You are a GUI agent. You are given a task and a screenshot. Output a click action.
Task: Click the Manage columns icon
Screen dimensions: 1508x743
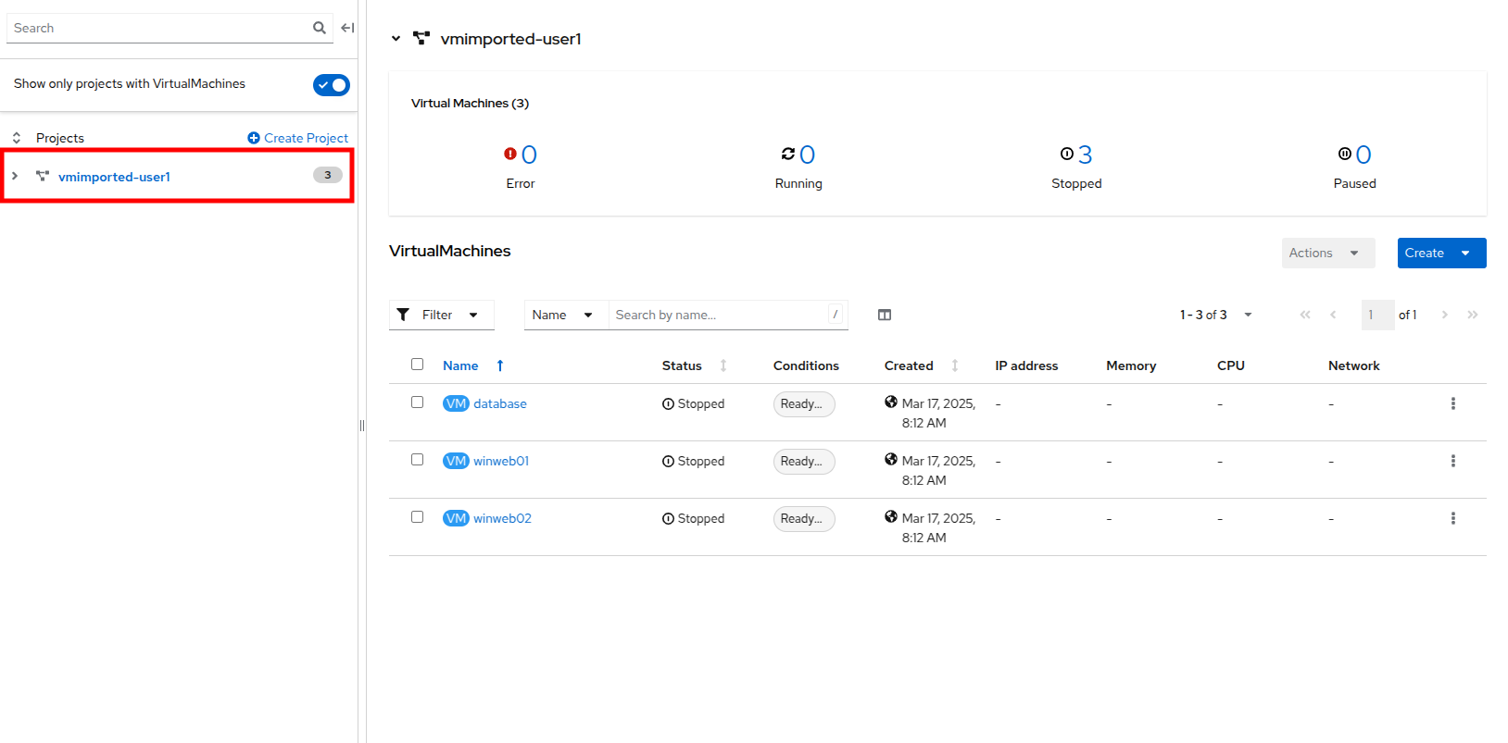coord(885,315)
